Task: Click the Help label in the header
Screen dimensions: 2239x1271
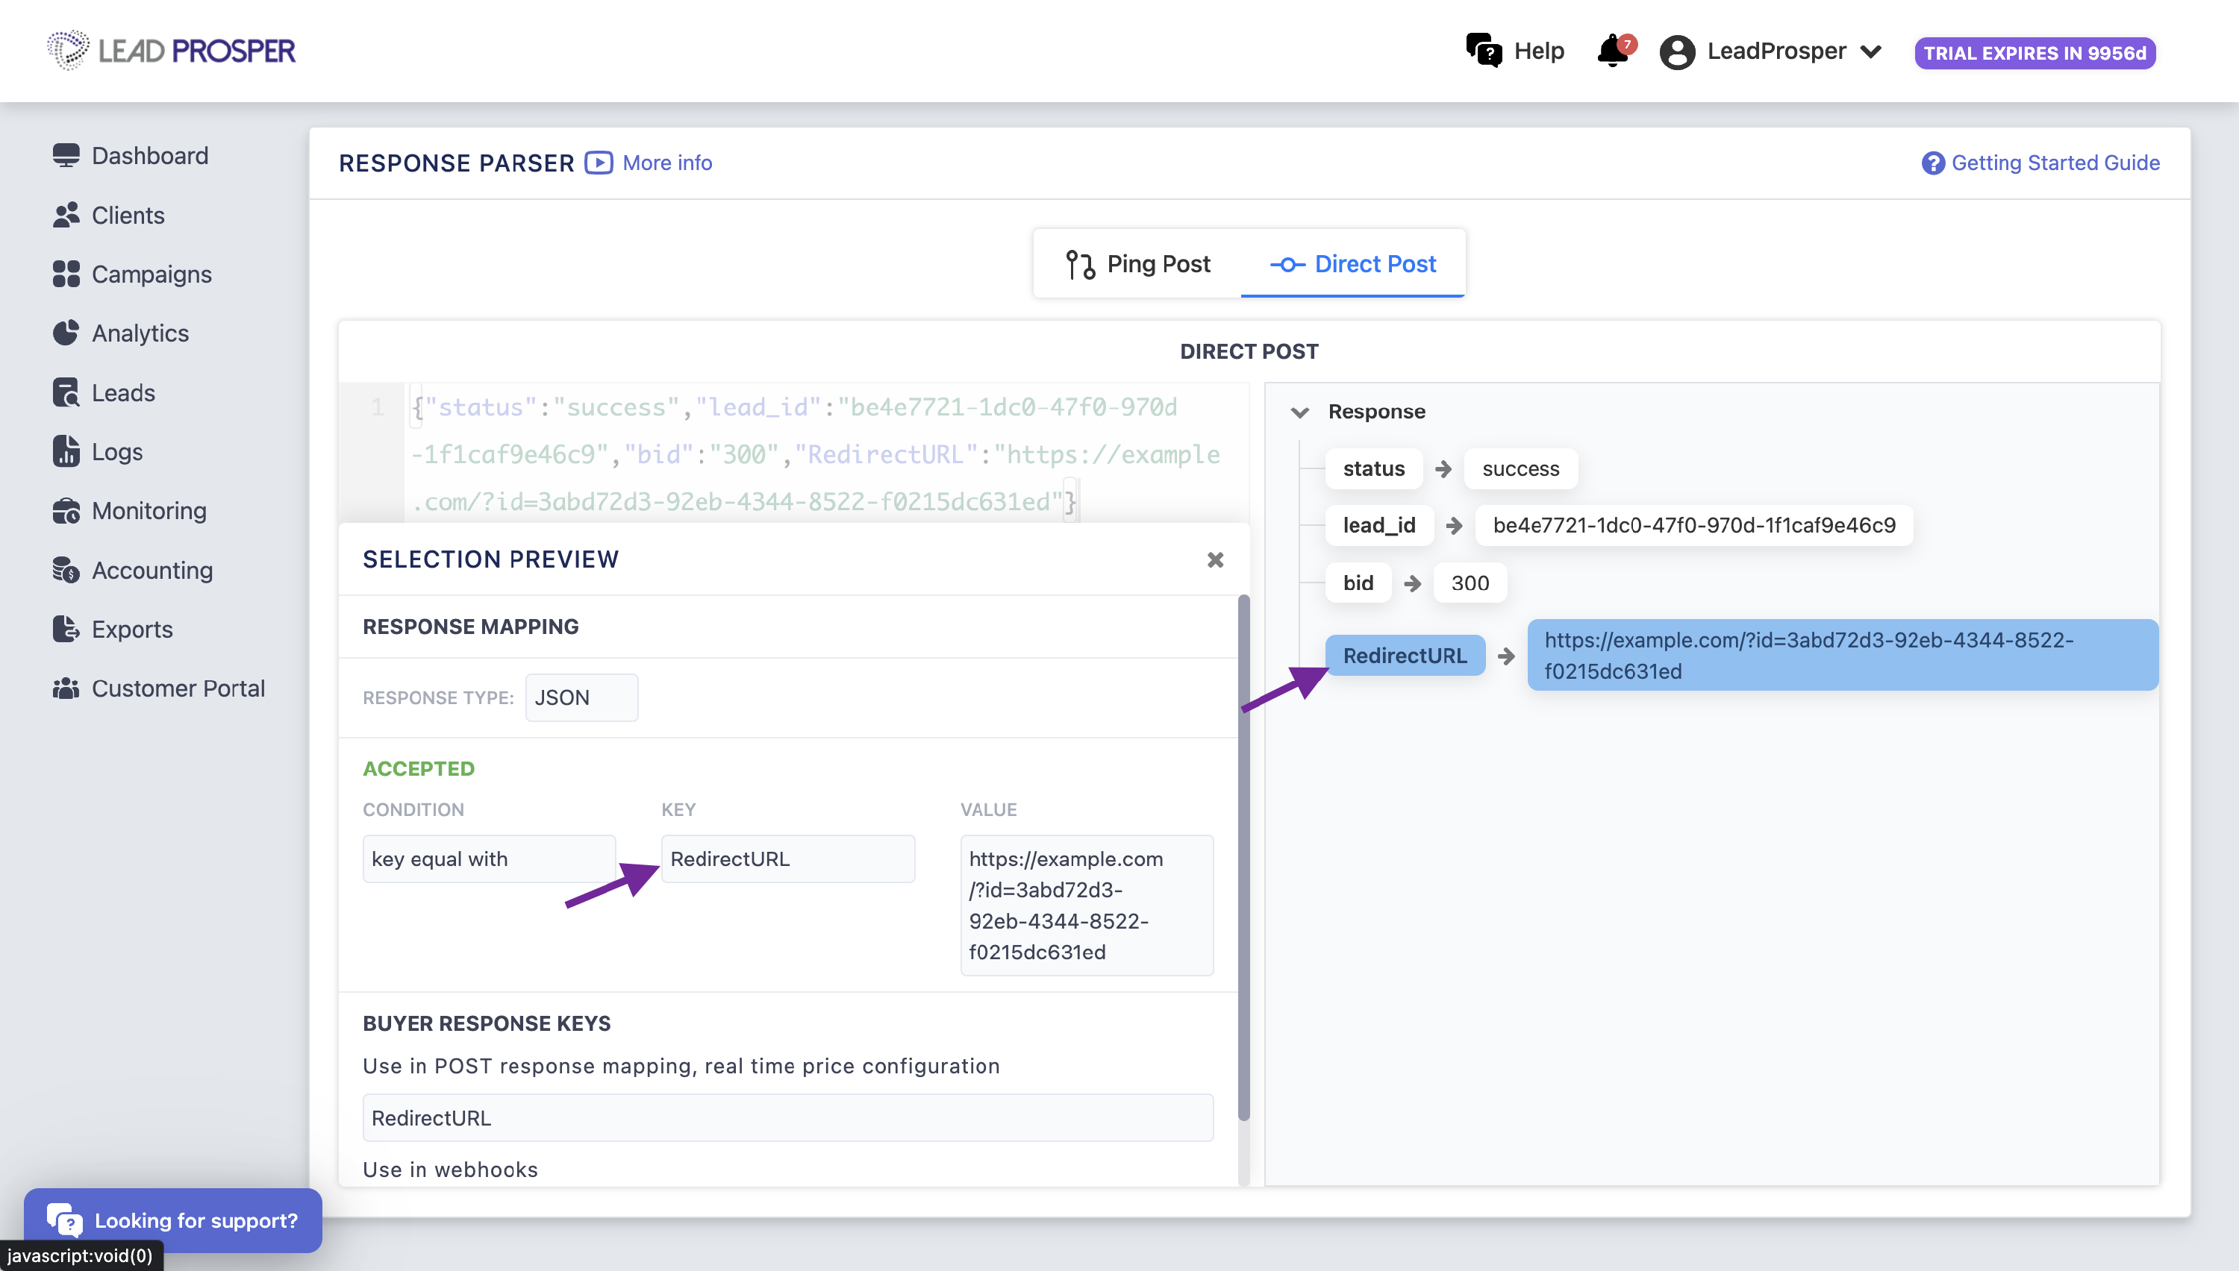Action: tap(1539, 51)
